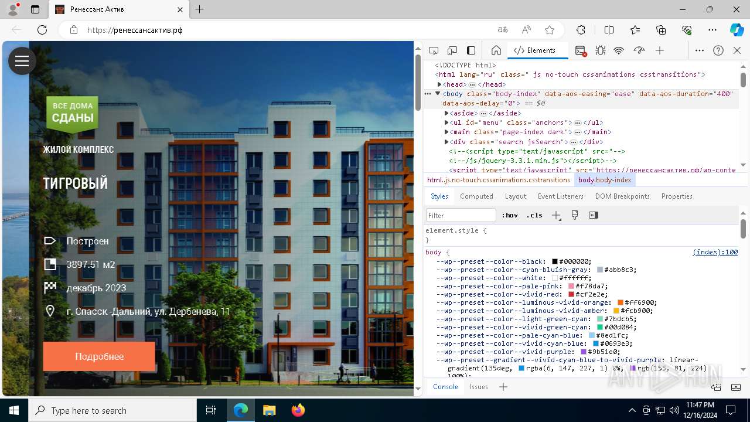The image size is (750, 422).
Task: Click the Edge profile avatar icon
Action: click(13, 9)
